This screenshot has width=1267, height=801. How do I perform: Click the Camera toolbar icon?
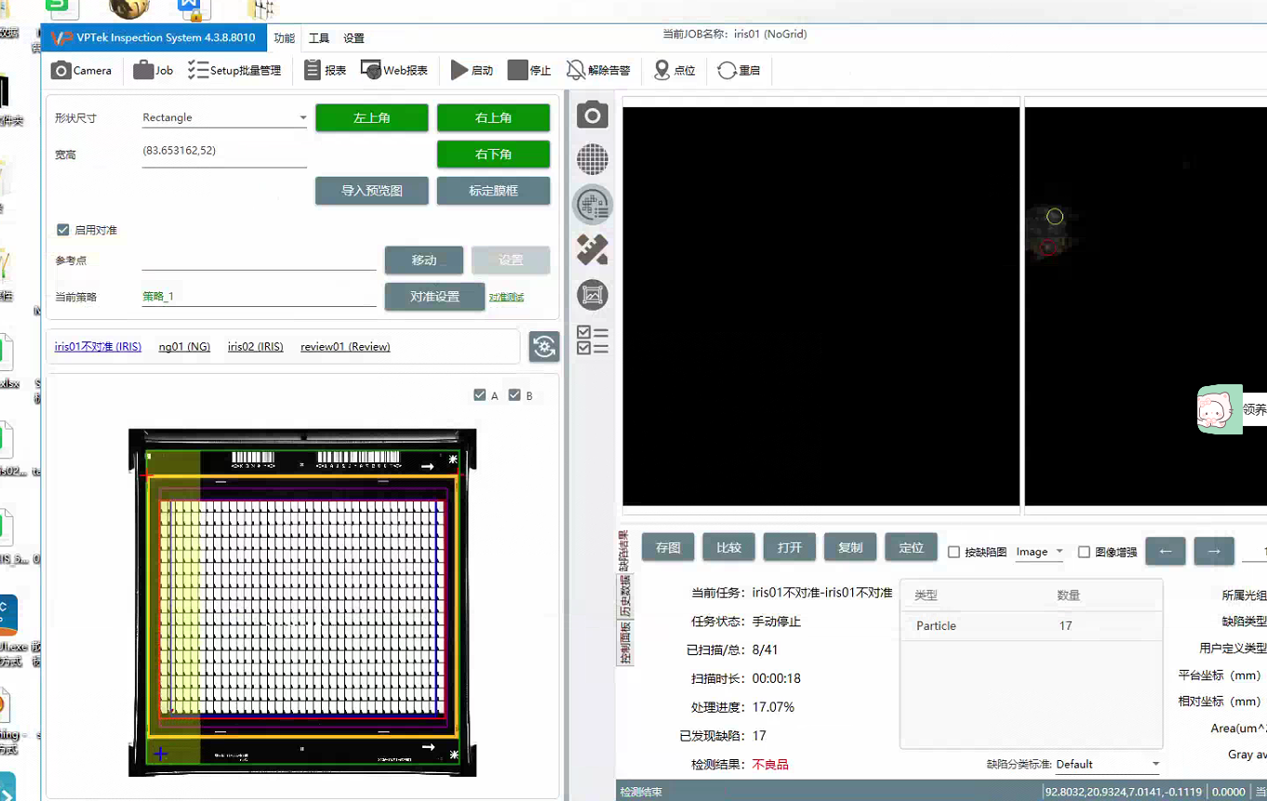(61, 71)
